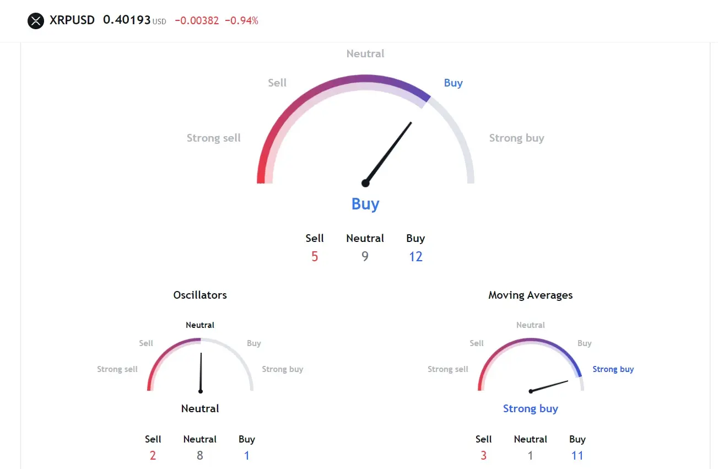Open the Moving Averages section heading
The height and width of the screenshot is (469, 718).
[x=531, y=295]
